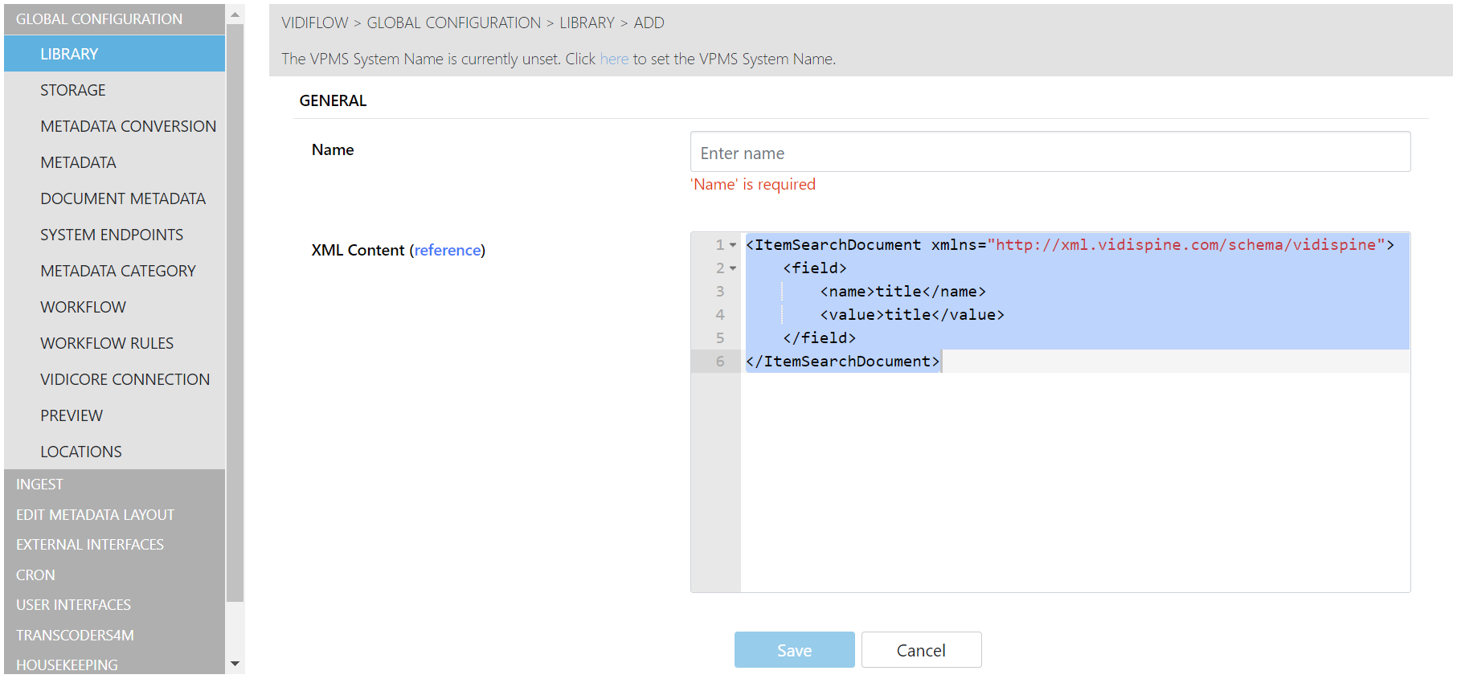Navigate to Workflow Rules

coord(107,344)
